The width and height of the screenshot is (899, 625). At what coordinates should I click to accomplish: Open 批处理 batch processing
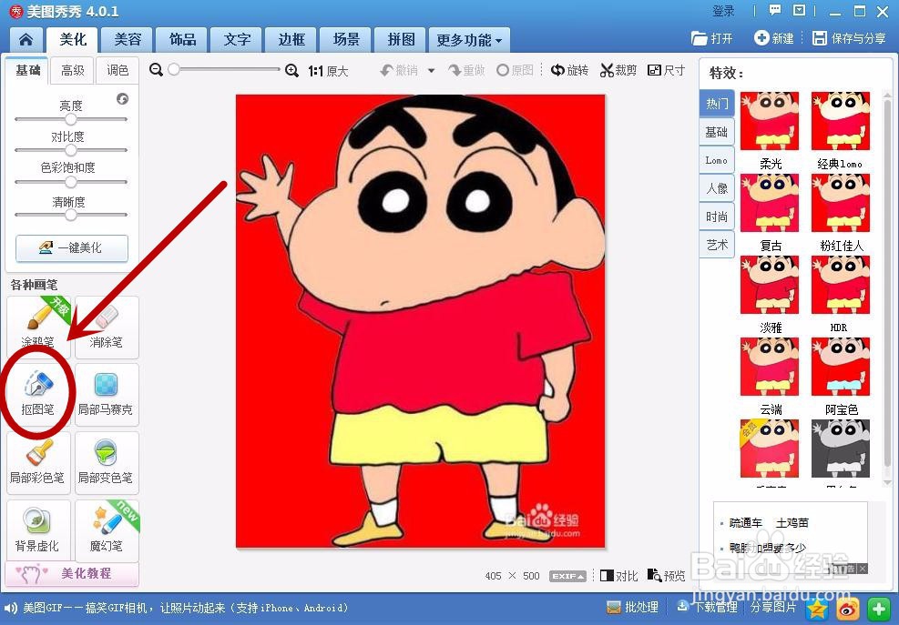click(632, 607)
